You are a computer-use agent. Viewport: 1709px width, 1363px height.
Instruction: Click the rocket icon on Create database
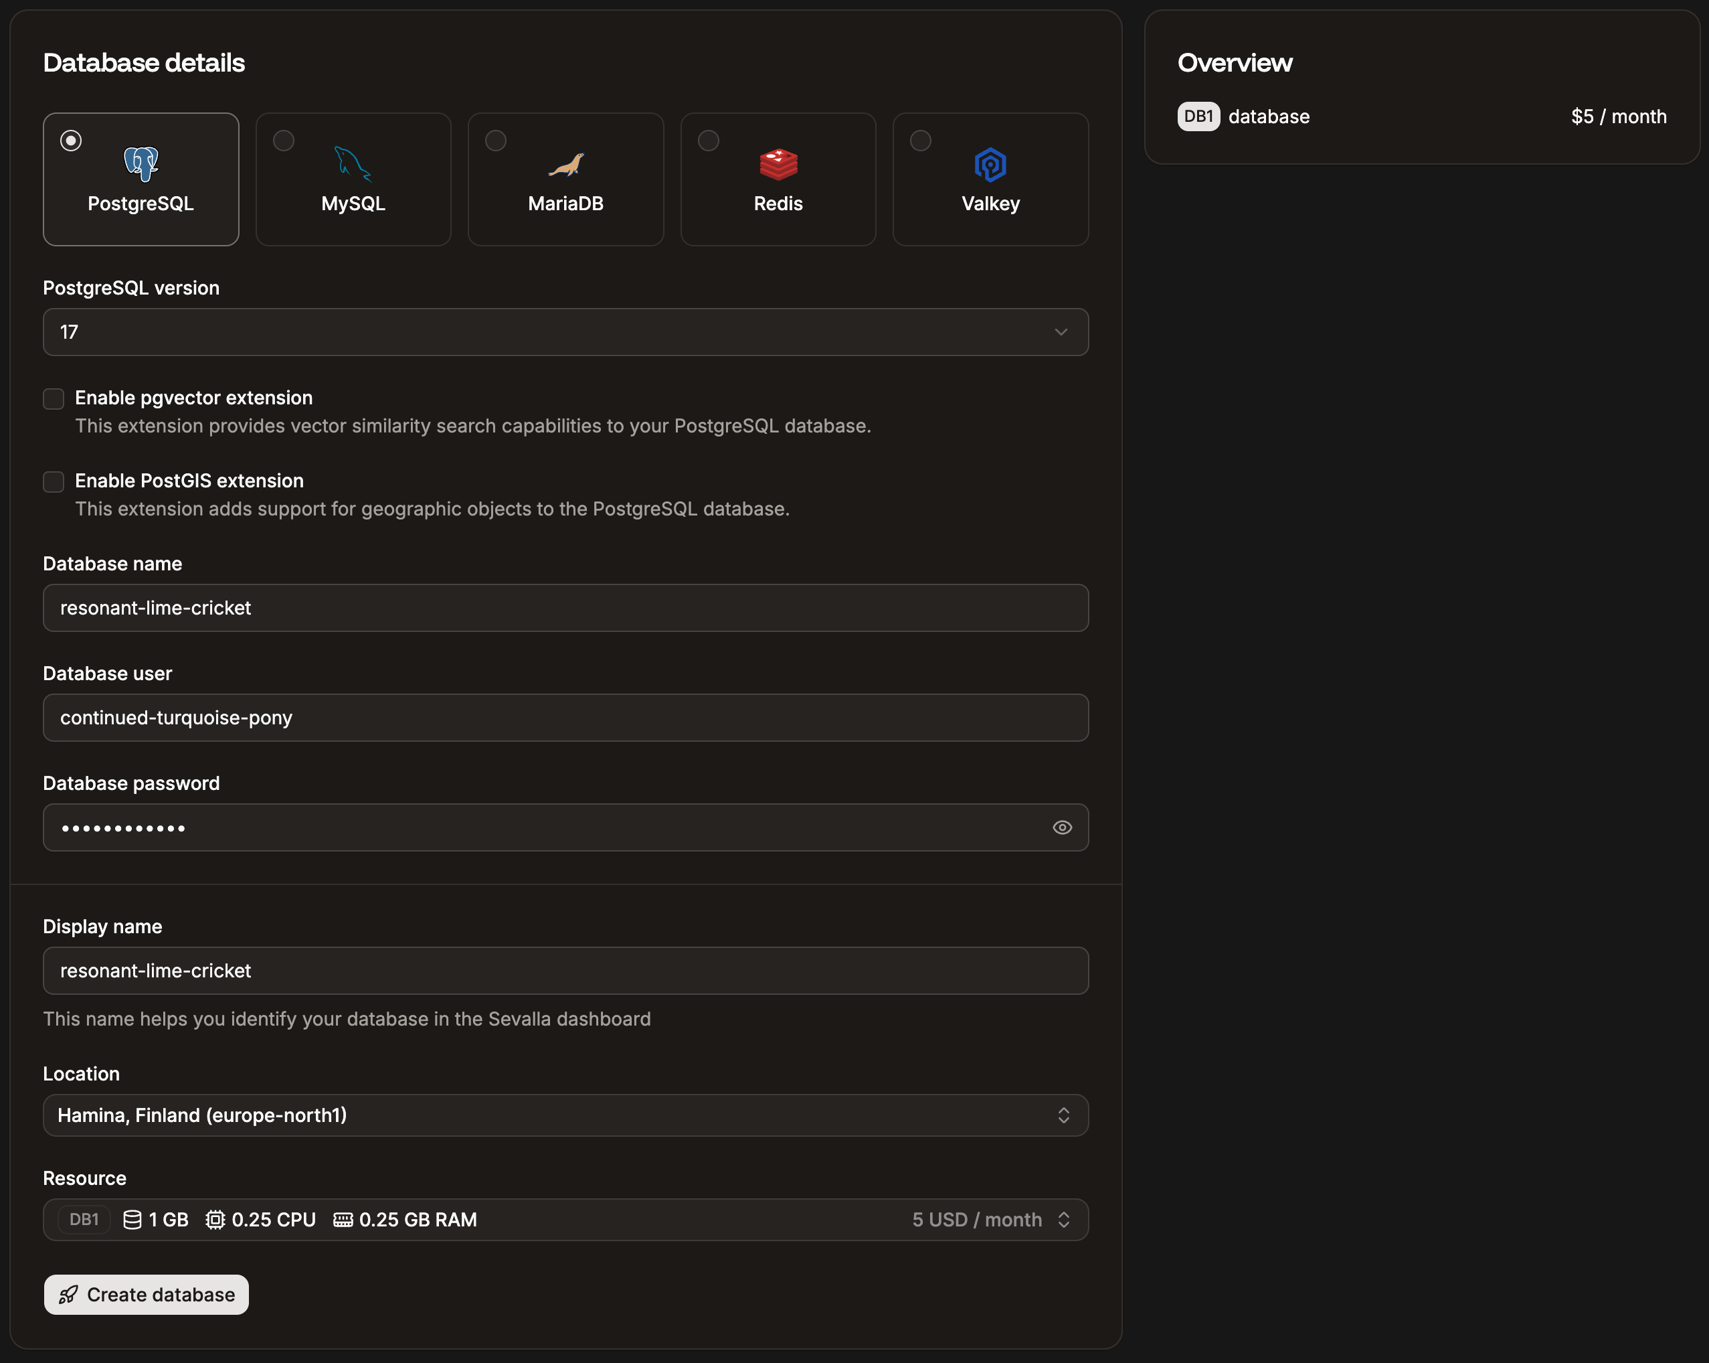(68, 1295)
